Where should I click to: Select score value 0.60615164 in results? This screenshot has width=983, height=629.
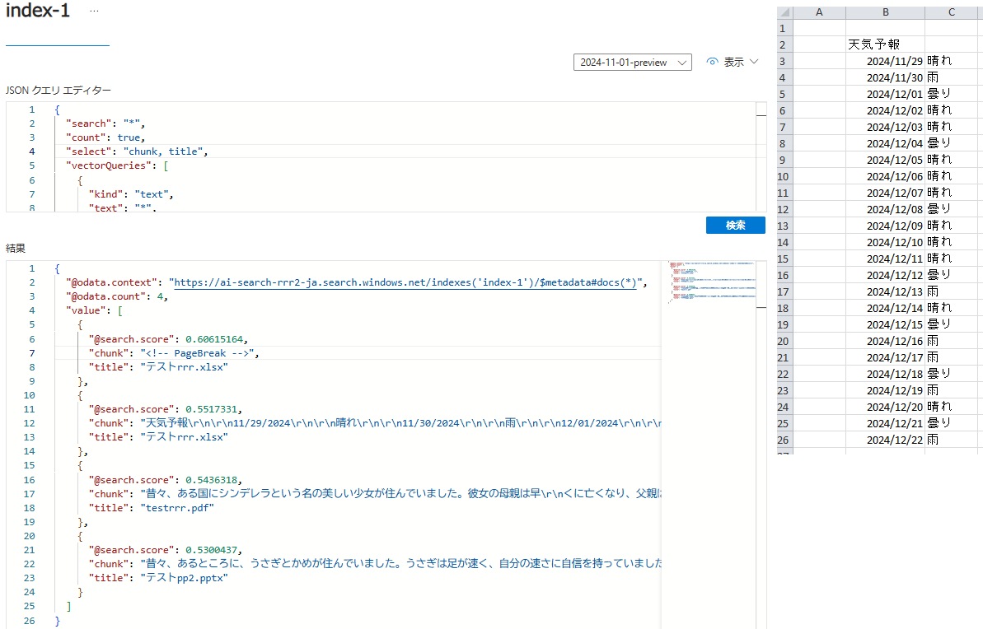(213, 339)
